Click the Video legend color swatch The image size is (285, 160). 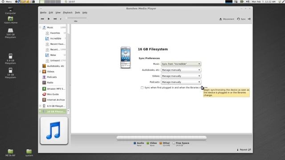tap(148, 143)
